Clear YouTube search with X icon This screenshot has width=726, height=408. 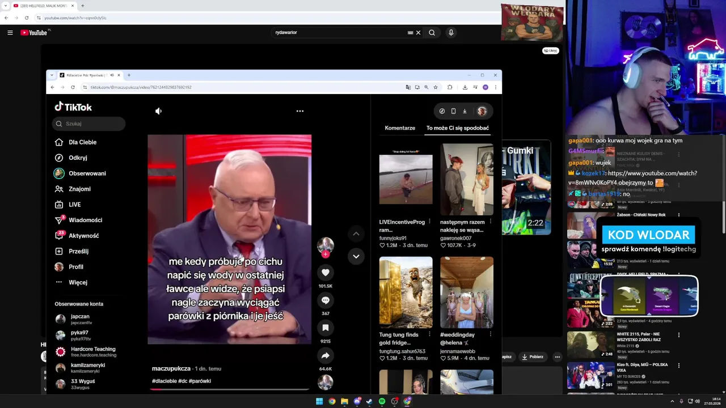click(x=419, y=33)
